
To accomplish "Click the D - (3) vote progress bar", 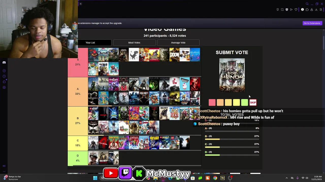I will coord(232,155).
